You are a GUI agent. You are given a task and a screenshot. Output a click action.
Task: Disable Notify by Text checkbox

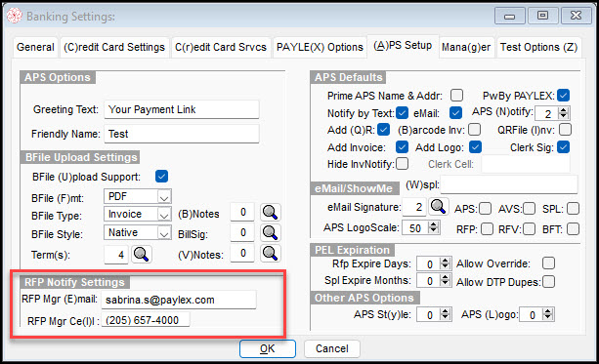click(x=402, y=112)
